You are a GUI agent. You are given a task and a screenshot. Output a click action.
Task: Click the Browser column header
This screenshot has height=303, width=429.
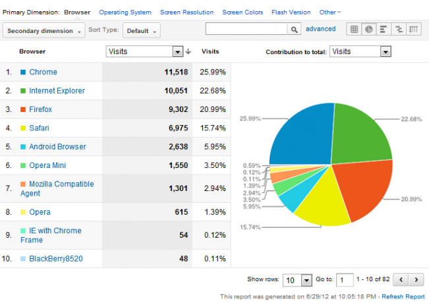tap(32, 51)
